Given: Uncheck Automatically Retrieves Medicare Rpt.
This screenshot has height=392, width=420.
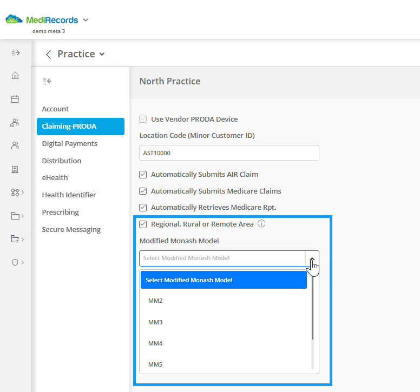Looking at the screenshot, I should tap(143, 208).
